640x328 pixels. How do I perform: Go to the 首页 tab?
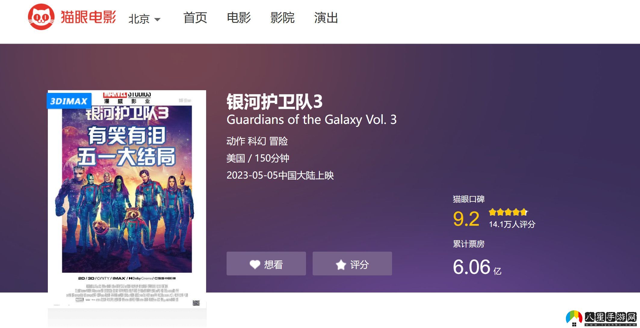[195, 18]
